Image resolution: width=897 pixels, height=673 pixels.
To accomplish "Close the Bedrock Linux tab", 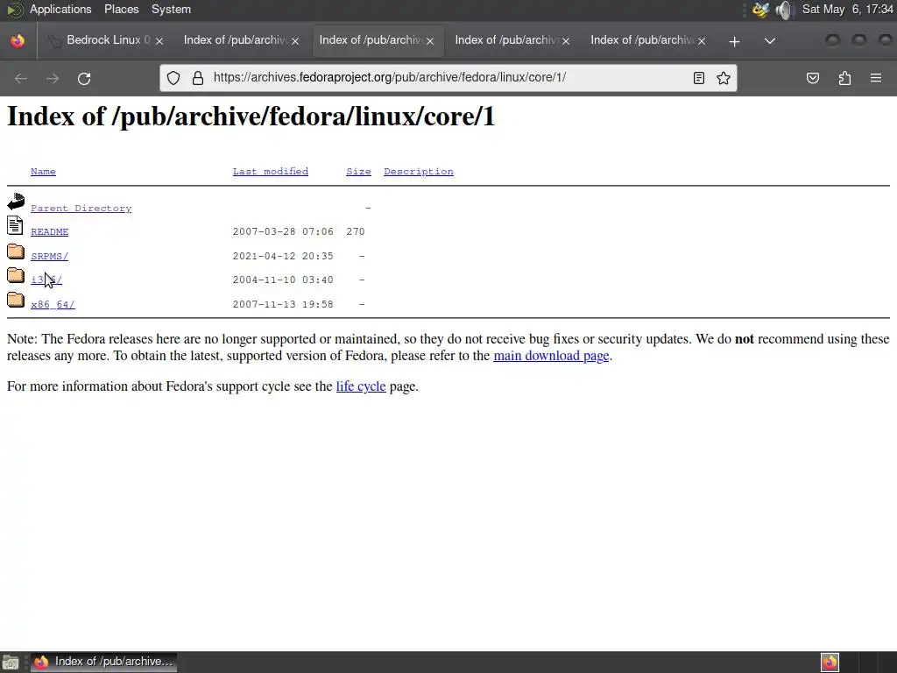I will 159,40.
